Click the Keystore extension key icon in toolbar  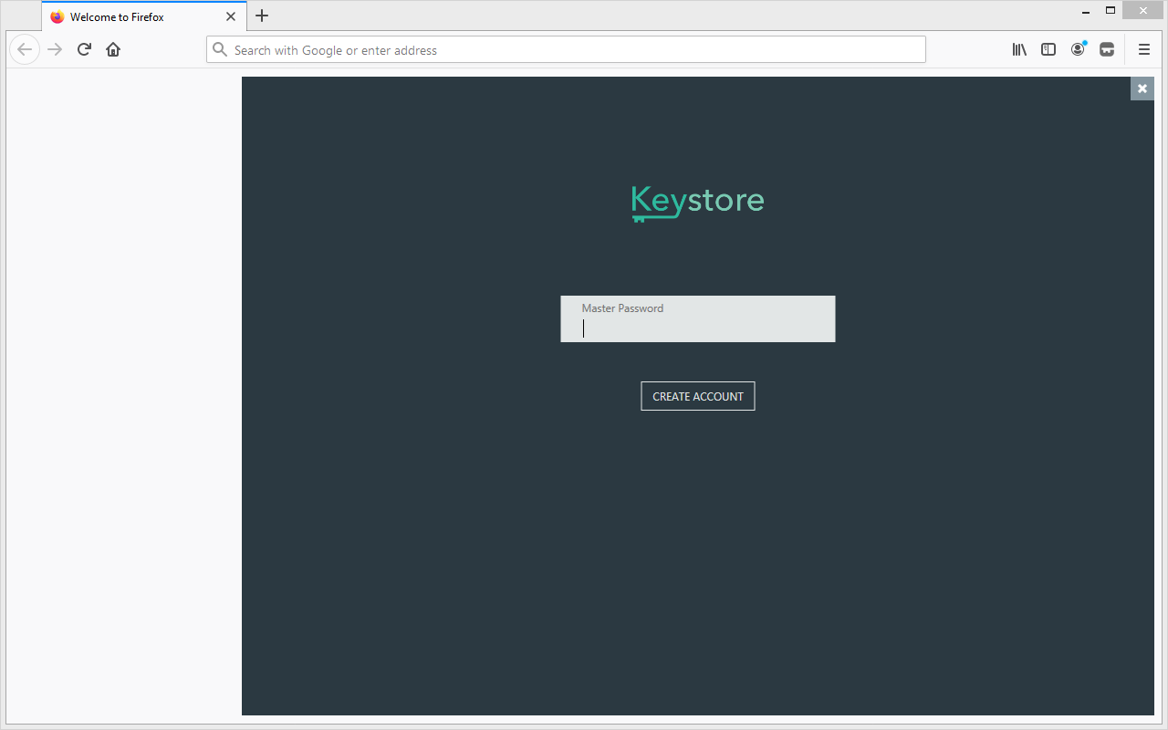tap(1107, 49)
